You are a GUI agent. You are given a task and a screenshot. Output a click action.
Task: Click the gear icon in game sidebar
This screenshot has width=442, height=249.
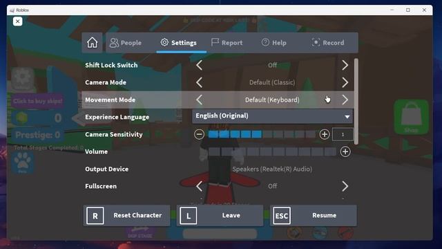(x=23, y=78)
